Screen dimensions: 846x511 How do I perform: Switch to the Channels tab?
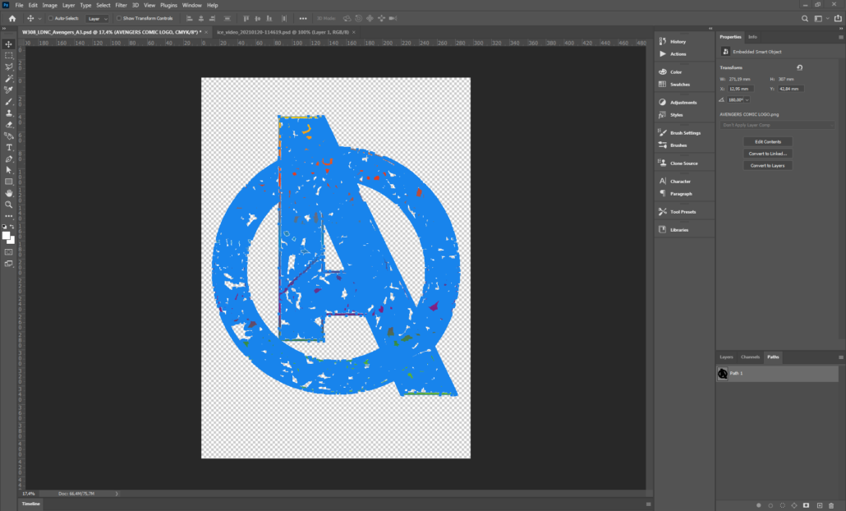[750, 357]
